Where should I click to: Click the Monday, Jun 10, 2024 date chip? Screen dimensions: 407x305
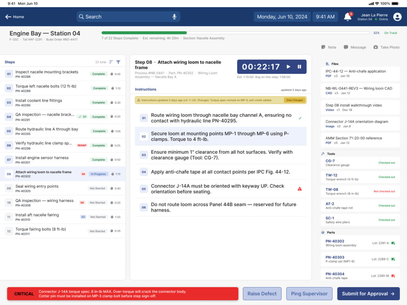point(282,17)
